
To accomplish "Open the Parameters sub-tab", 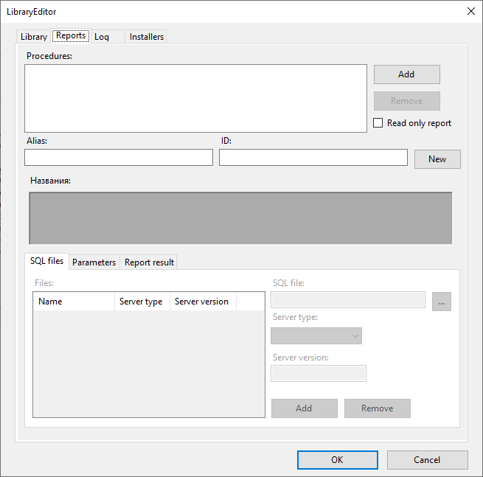I will click(94, 262).
